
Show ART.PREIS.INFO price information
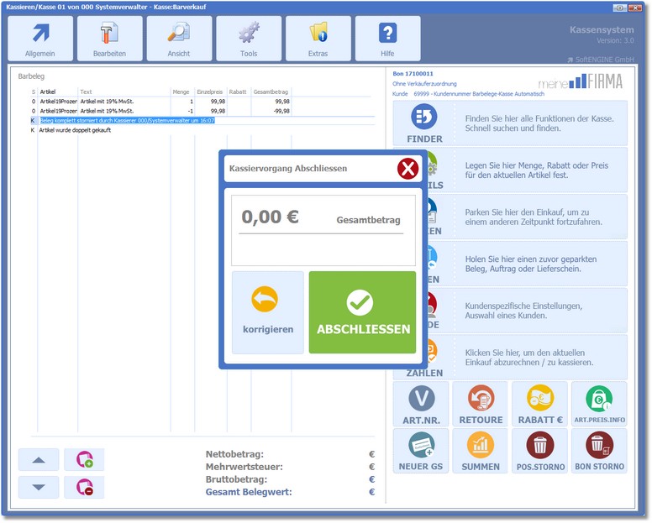(599, 404)
